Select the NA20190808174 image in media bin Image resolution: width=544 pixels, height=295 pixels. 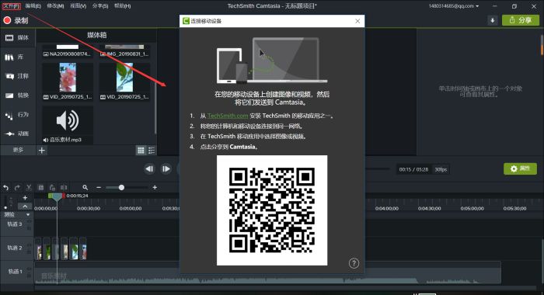[68, 51]
